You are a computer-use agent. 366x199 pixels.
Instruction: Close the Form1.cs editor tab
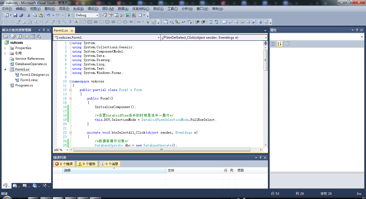(72, 31)
